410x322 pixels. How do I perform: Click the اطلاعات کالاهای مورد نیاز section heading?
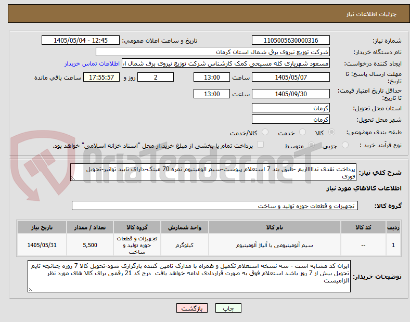coord(364,188)
